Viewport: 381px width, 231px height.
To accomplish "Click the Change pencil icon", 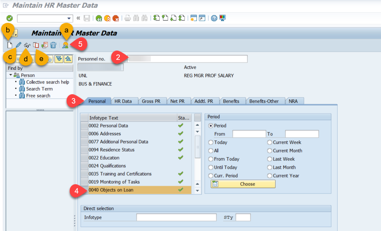I will pyautogui.click(x=19, y=45).
